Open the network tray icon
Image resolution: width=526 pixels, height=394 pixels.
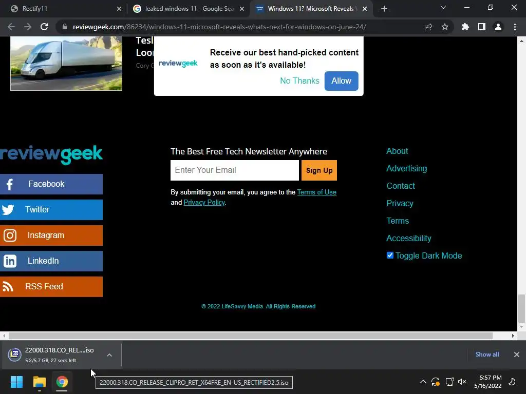(449, 382)
